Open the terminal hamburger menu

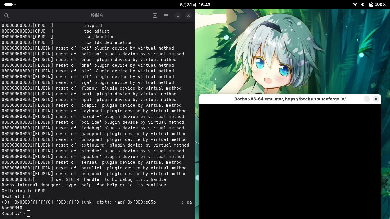point(166,16)
